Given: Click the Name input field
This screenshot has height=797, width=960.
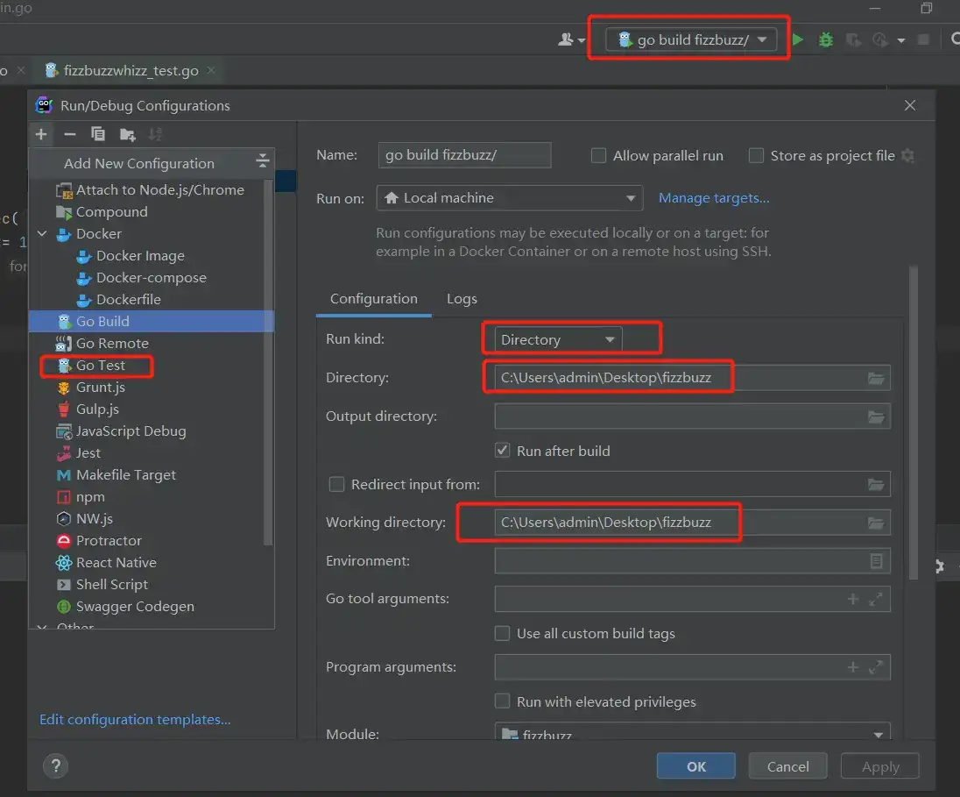Looking at the screenshot, I should 465,155.
